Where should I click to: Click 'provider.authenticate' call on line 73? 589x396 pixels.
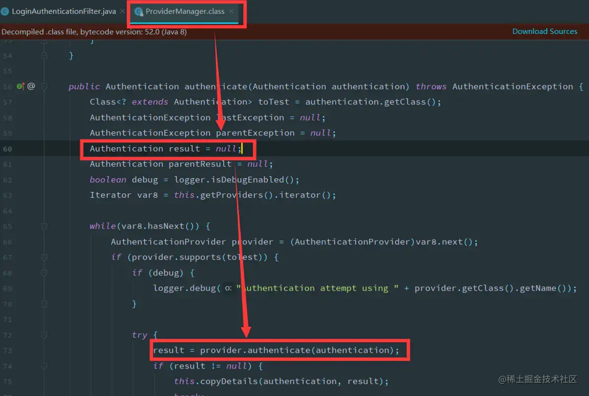click(x=255, y=350)
